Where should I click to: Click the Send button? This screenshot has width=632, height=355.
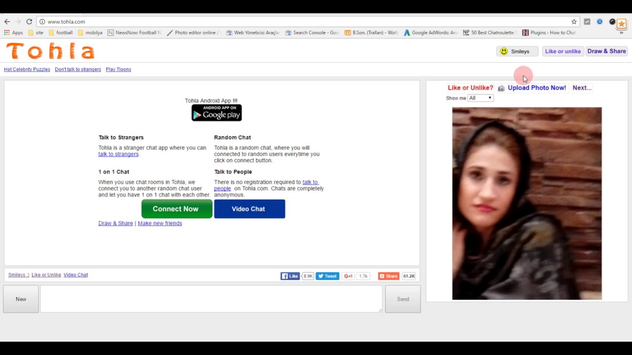point(403,299)
